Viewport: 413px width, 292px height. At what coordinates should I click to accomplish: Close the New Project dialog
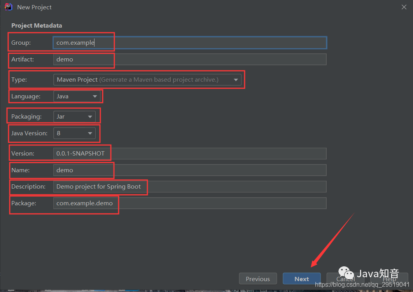[x=404, y=7]
